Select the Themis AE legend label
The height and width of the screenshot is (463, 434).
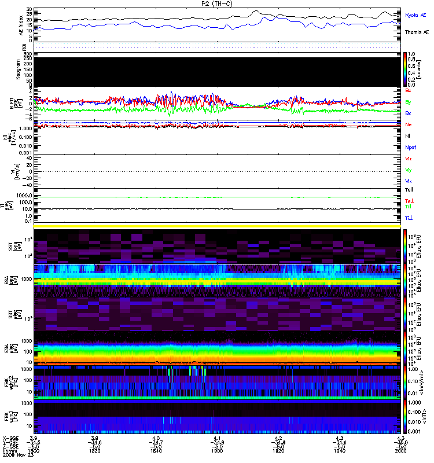[x=417, y=32]
